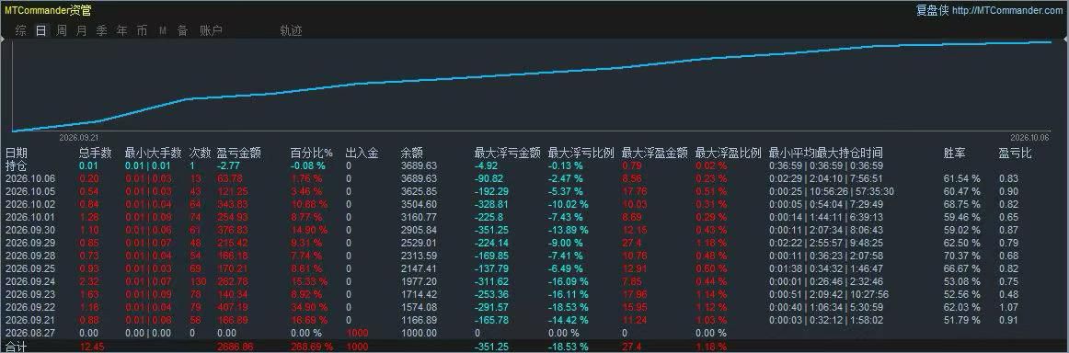
Task: Select the M tab
Action: pyautogui.click(x=162, y=30)
